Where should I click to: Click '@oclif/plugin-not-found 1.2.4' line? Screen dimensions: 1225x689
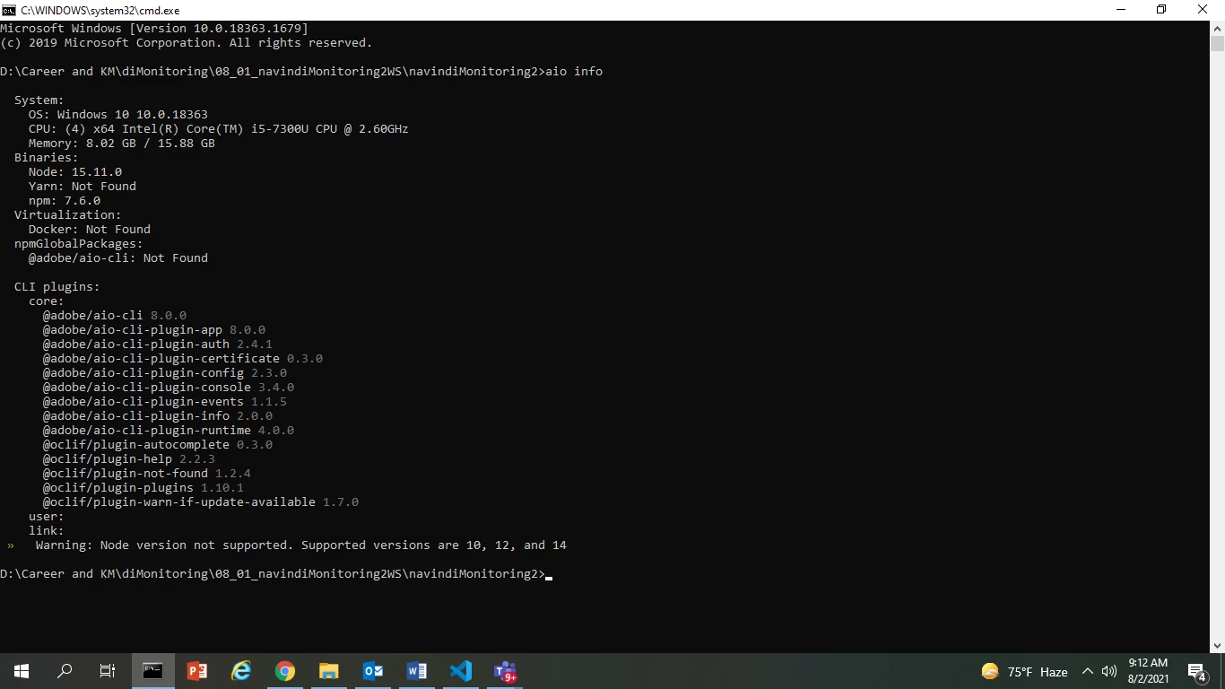tap(147, 473)
